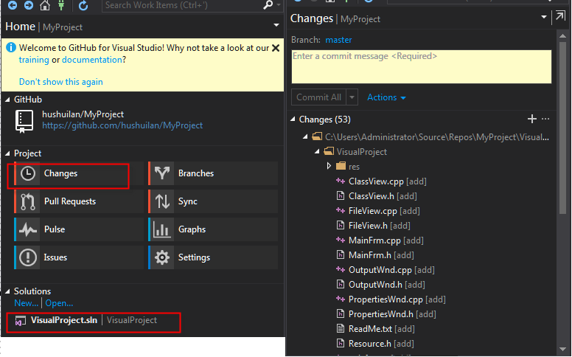Image resolution: width=572 pixels, height=357 pixels.
Task: Click the commit message input field
Action: [x=421, y=66]
